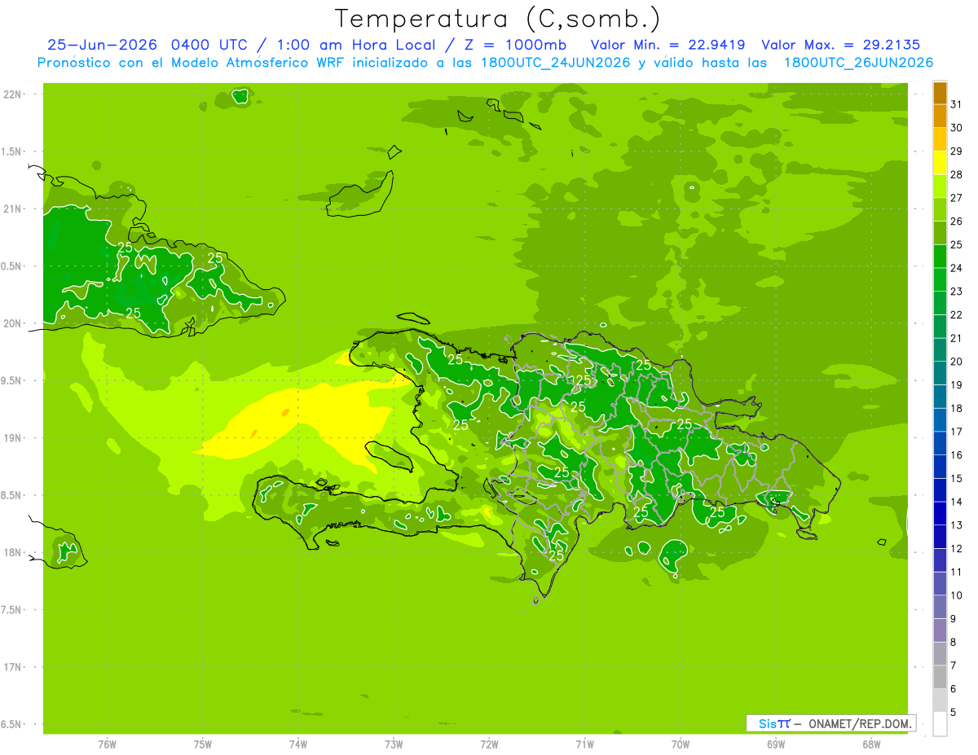978x755 pixels.
Task: Click the legend scale number "28"
Action: [x=957, y=174]
